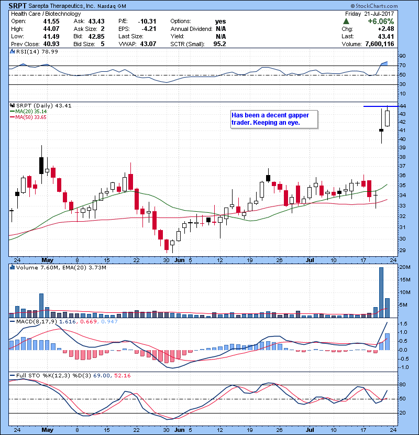Click the red MA(50) legend line marker
Viewport: 419px width, 435px height.
pos(13,117)
